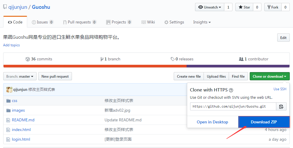Click Open in Desktop
Image resolution: width=293 pixels, height=148 pixels.
click(x=213, y=122)
